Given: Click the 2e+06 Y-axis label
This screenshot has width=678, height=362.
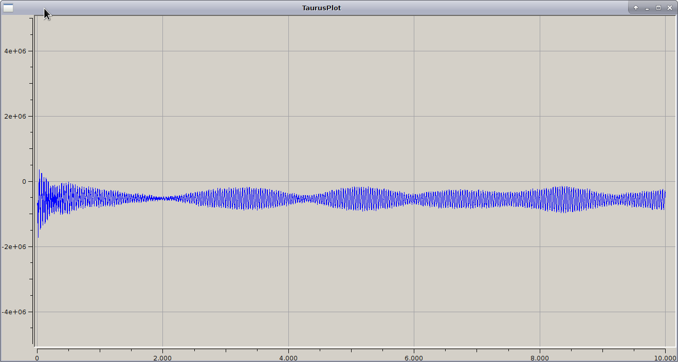Looking at the screenshot, I should 15,116.
